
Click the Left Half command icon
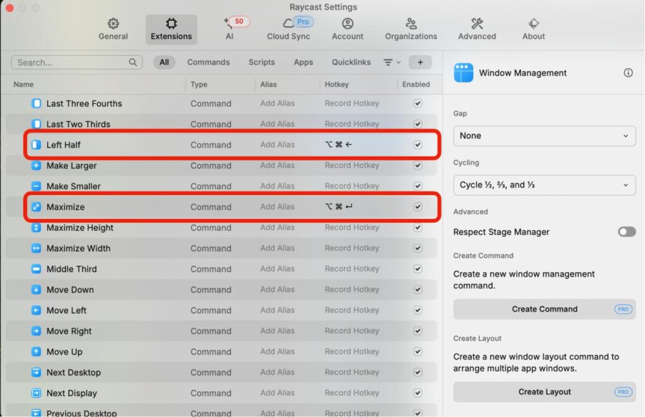36,145
